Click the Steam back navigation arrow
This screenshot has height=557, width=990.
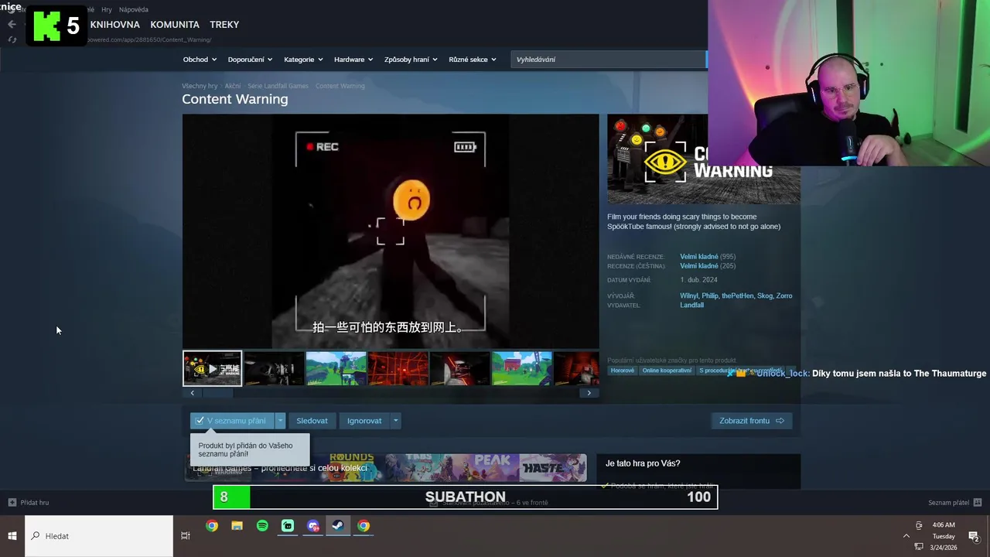pos(12,24)
